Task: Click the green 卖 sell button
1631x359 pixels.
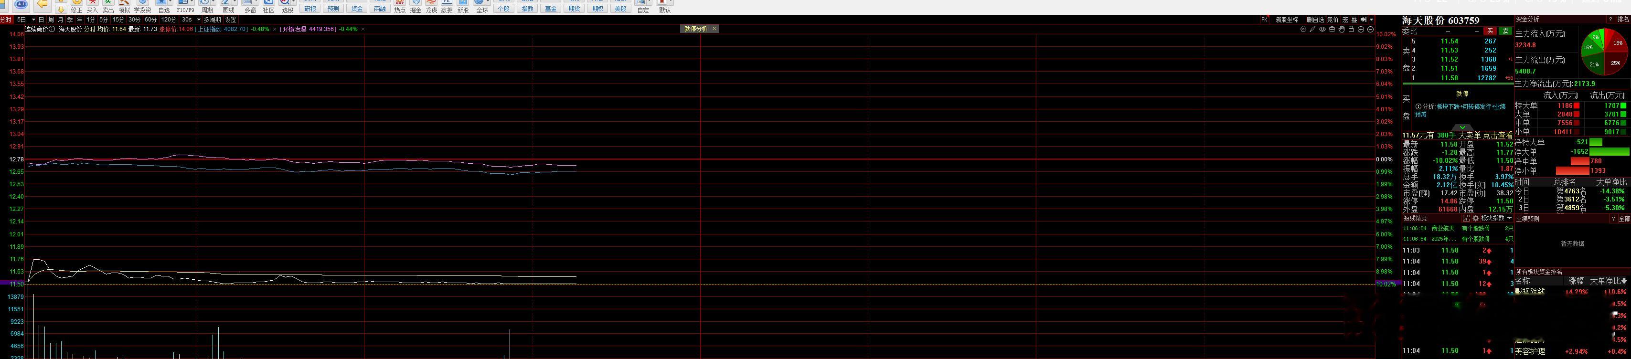Action: tap(1506, 32)
